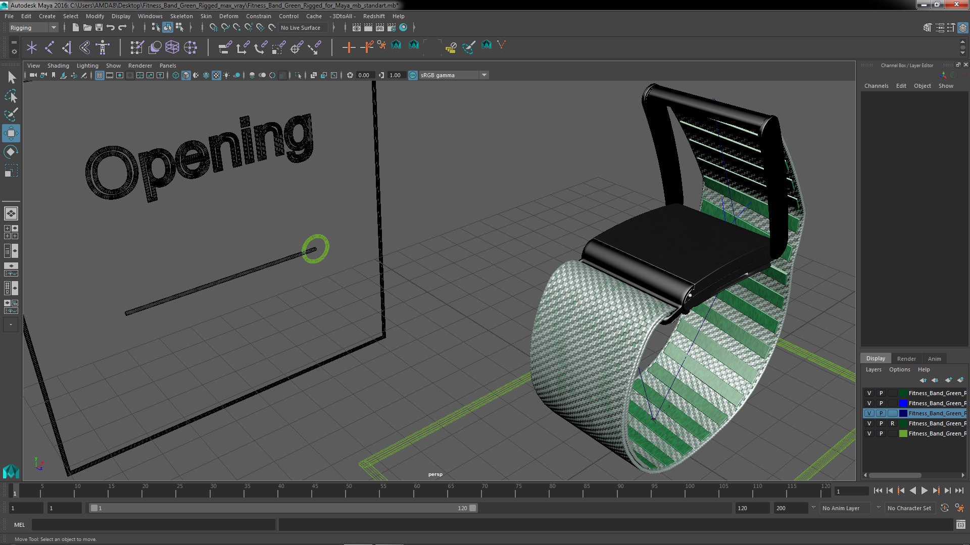This screenshot has height=545, width=970.
Task: Toggle Auto Keyframe button
Action: [x=944, y=508]
